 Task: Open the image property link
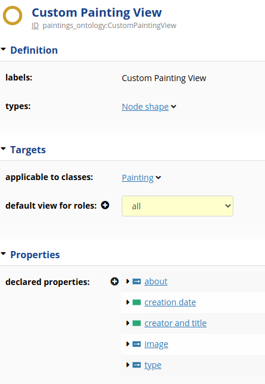[x=156, y=344]
